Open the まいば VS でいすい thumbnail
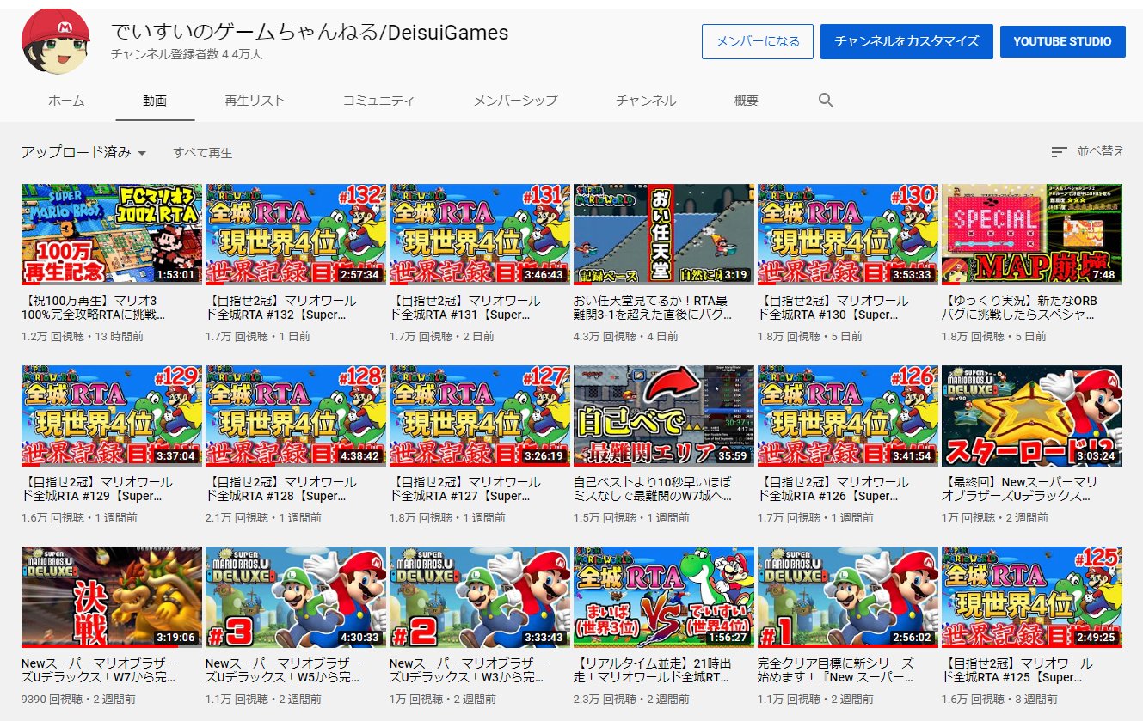Screen dimensions: 1143x721 coord(664,597)
